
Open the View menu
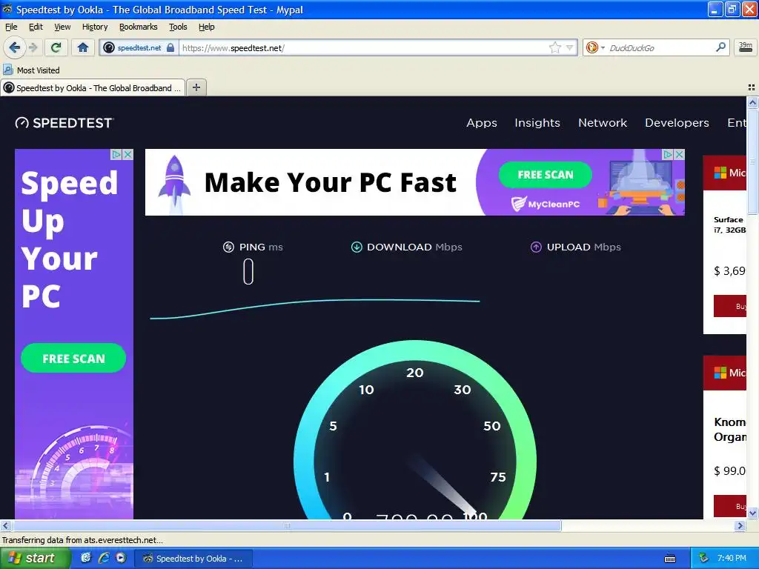point(62,27)
